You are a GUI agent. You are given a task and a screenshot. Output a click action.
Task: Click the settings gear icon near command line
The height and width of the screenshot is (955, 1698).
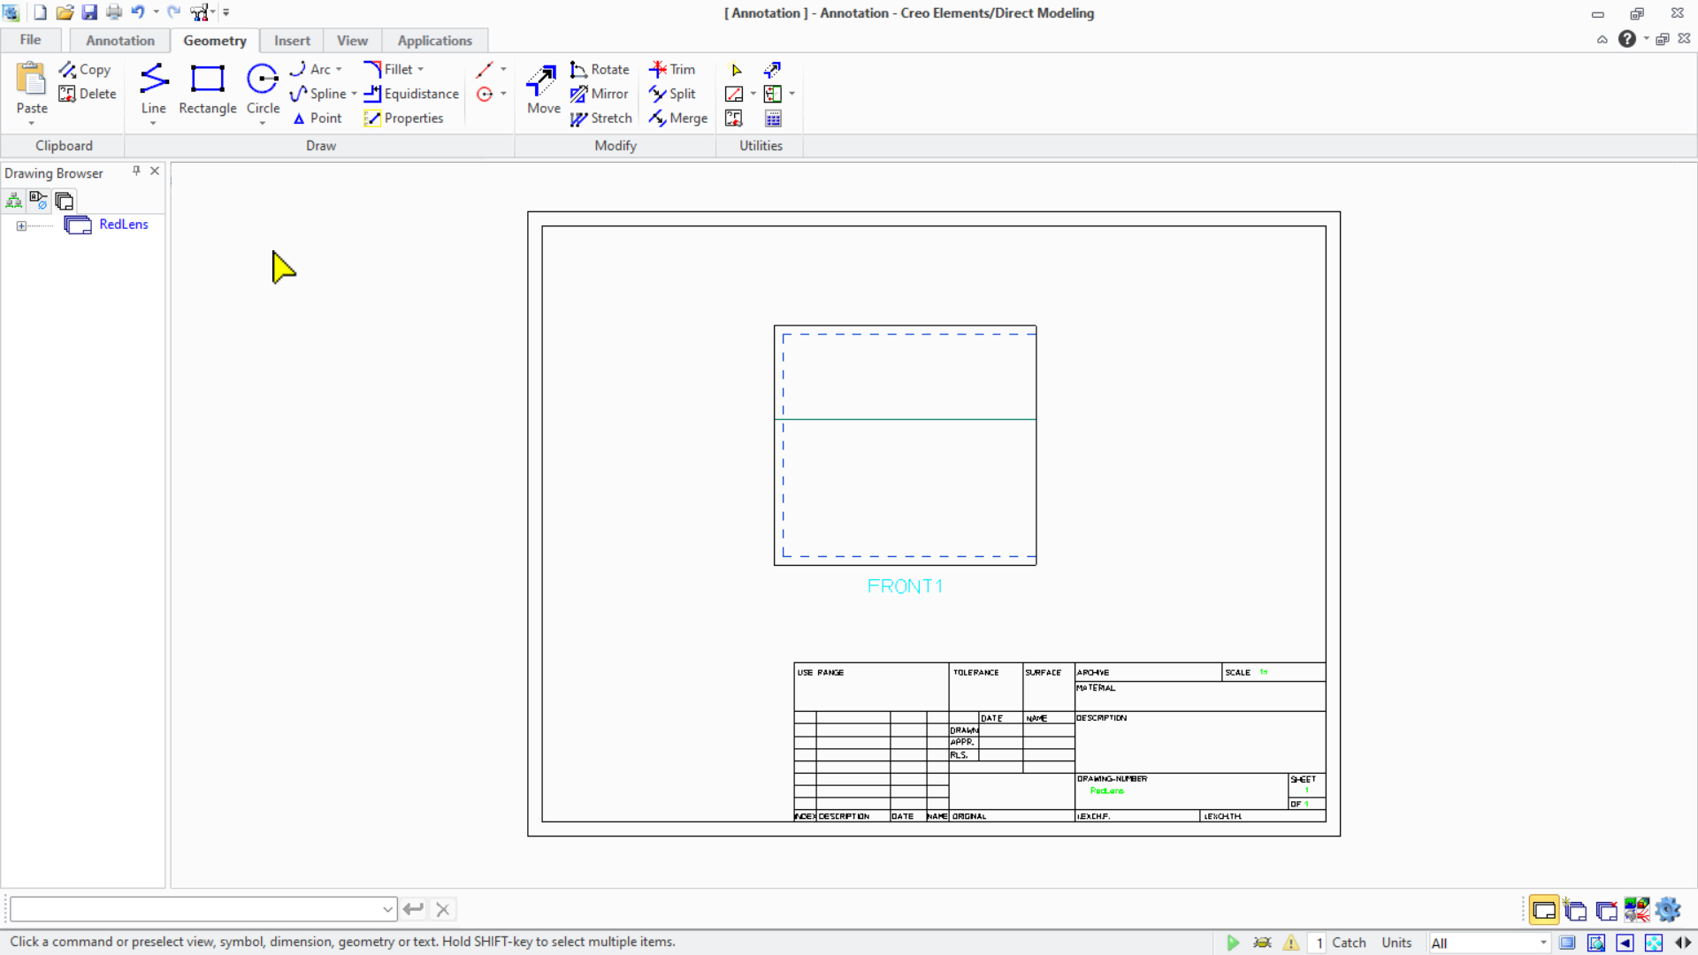tap(1668, 909)
